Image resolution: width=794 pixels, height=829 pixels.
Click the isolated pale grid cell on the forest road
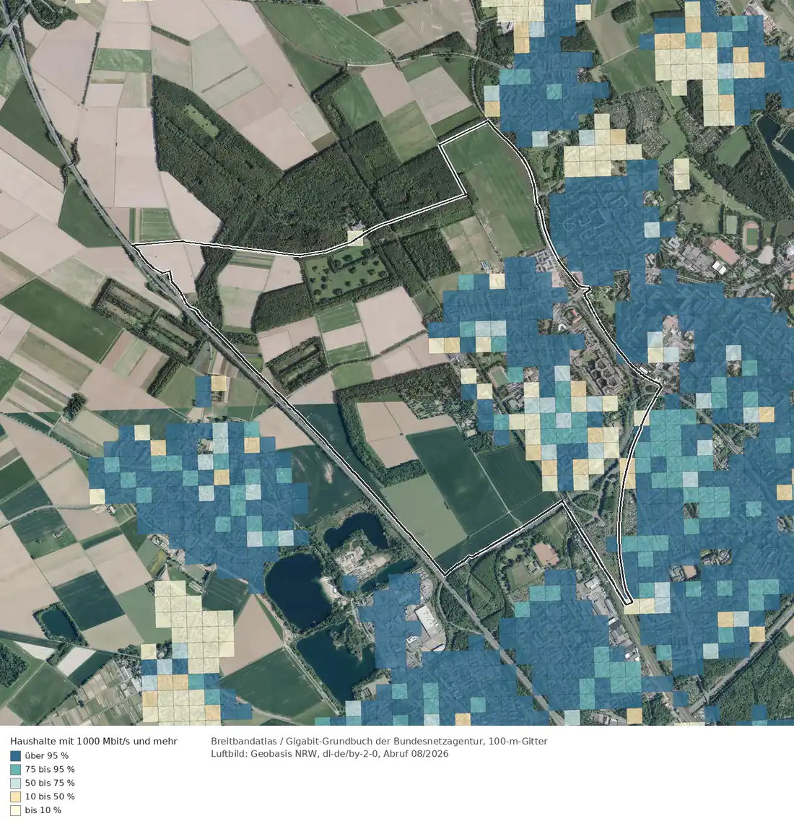point(355,238)
